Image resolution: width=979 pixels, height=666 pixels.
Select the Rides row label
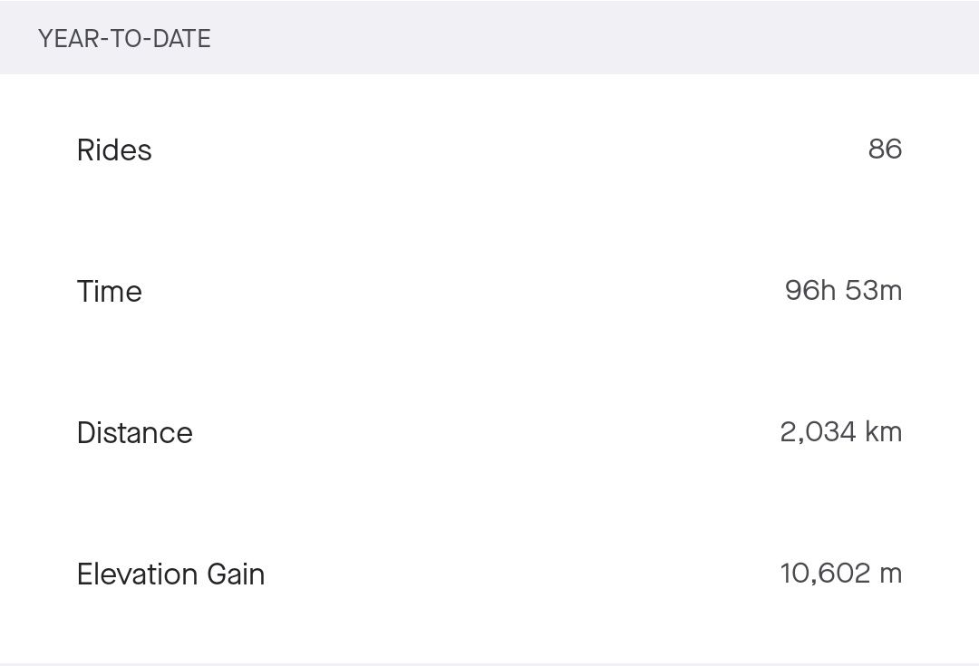click(x=114, y=150)
